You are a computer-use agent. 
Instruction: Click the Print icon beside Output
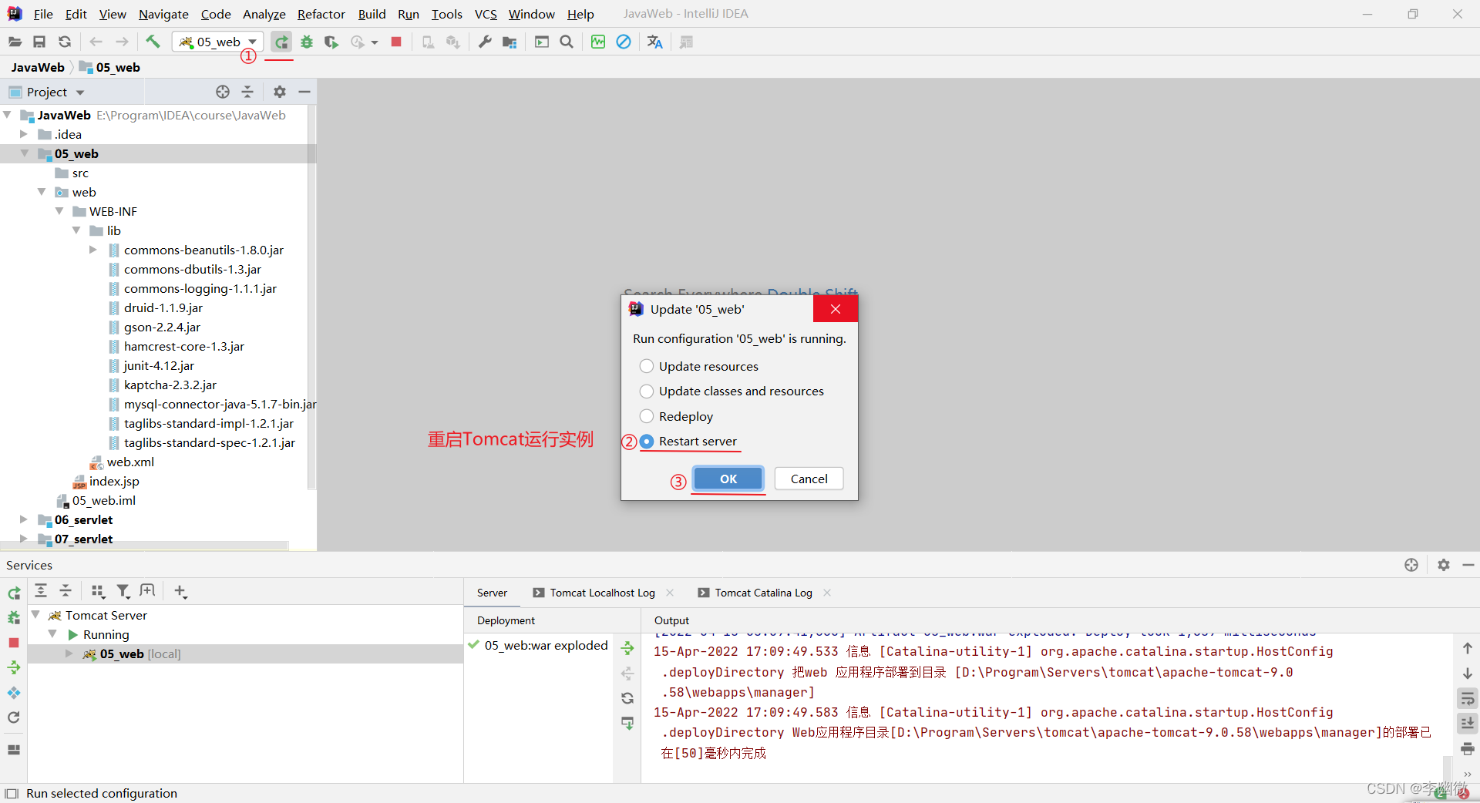[1468, 748]
